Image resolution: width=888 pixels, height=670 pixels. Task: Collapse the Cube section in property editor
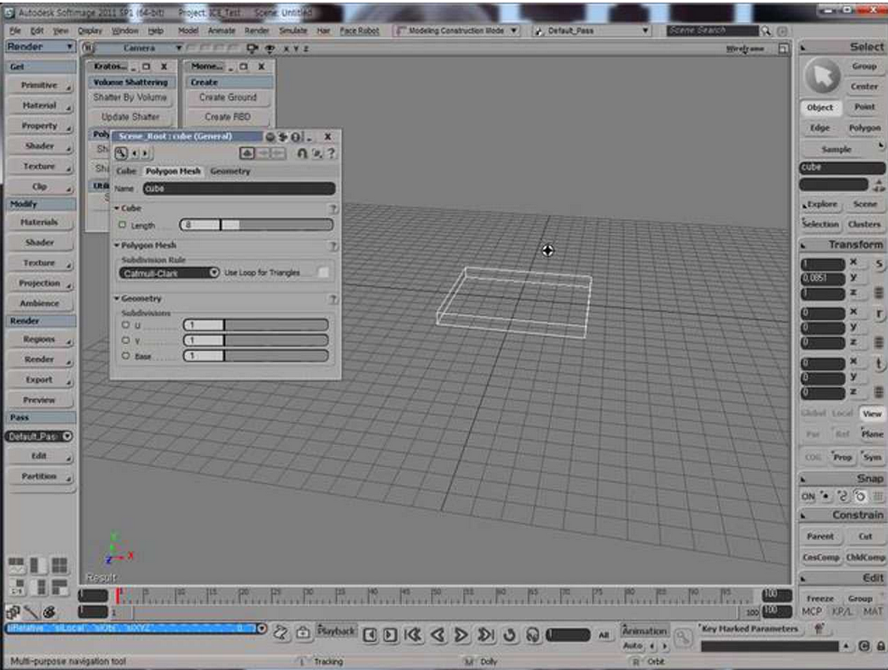pos(117,208)
